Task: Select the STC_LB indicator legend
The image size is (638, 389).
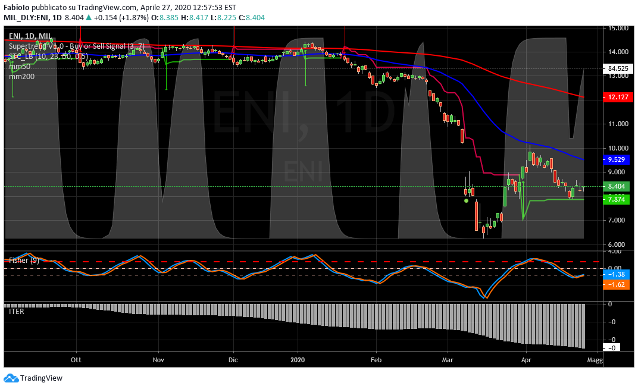Action: [49, 56]
